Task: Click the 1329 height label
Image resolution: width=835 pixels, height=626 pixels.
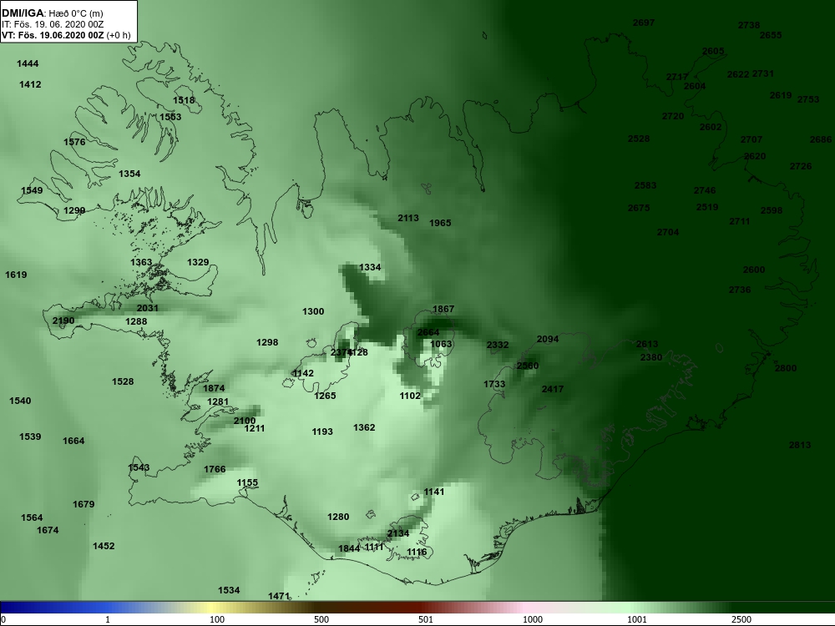Action: (x=198, y=262)
